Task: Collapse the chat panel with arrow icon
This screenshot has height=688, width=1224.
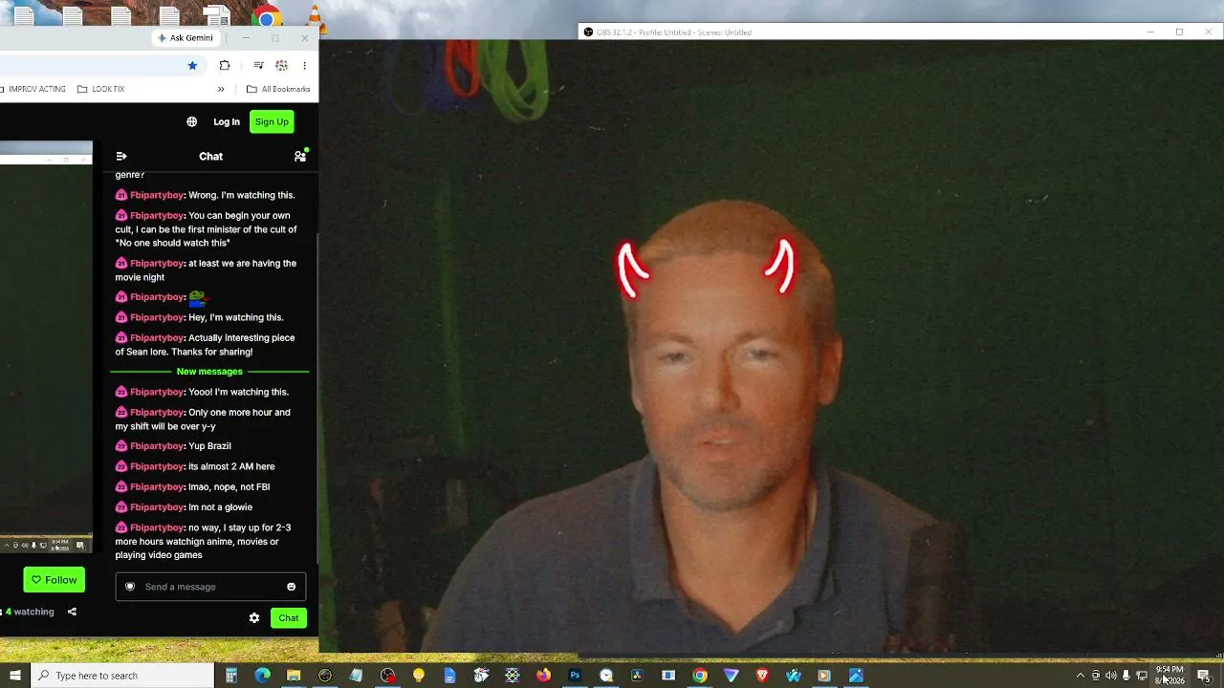Action: tap(121, 156)
